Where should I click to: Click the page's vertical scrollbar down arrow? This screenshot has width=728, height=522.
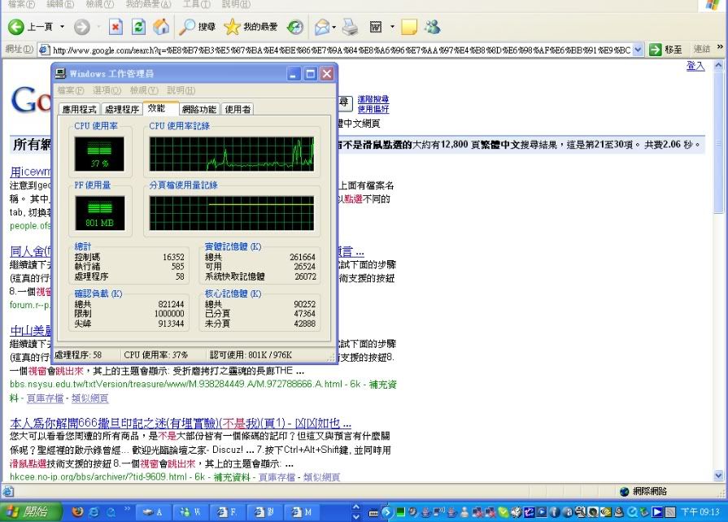click(x=718, y=476)
